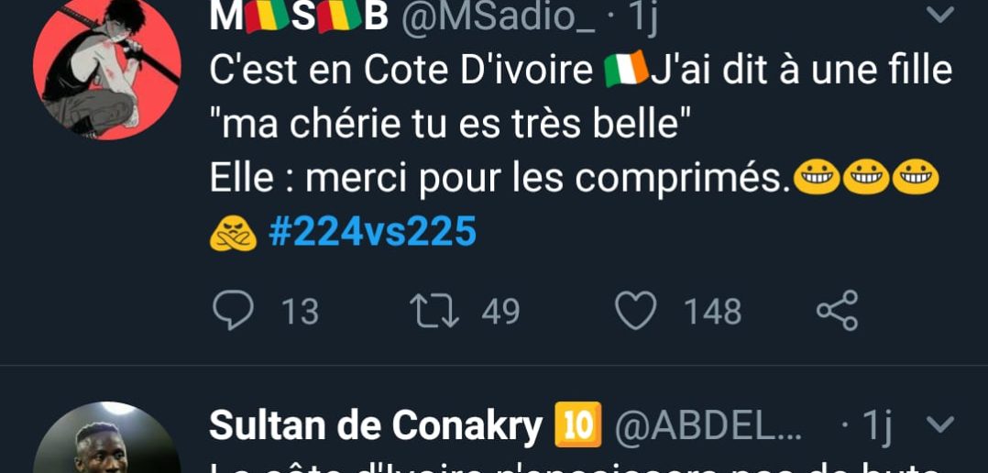988x473 pixels.
Task: Expand Sultan de Conakry tweet options chevron
Action: [x=940, y=425]
